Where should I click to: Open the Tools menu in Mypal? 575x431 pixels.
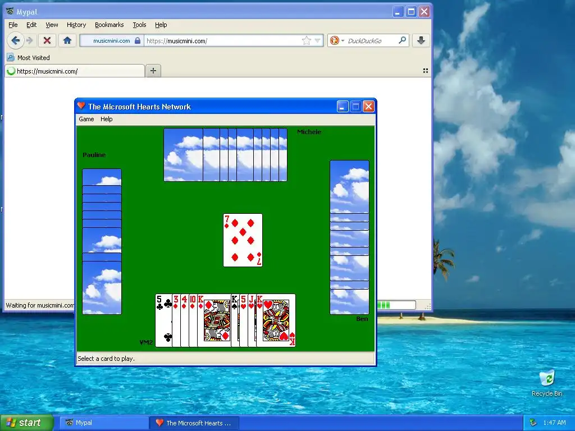point(139,25)
